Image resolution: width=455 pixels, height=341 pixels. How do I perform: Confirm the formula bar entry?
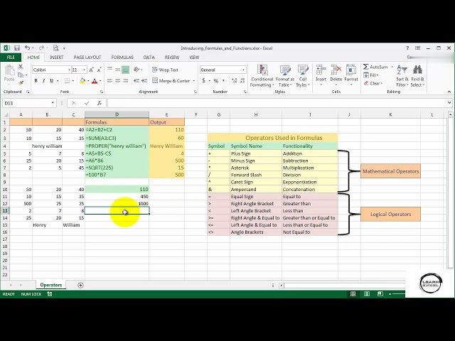87,103
